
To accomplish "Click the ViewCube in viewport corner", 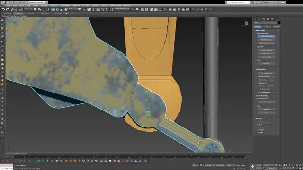I will tap(246, 24).
